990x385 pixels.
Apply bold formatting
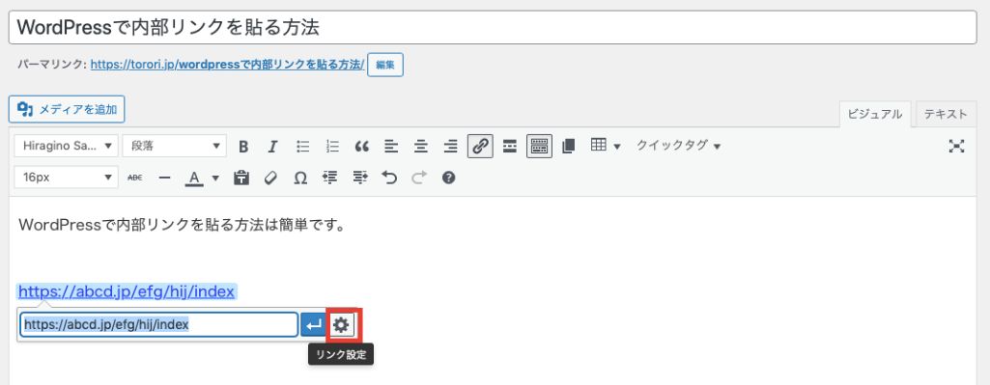coord(243,147)
